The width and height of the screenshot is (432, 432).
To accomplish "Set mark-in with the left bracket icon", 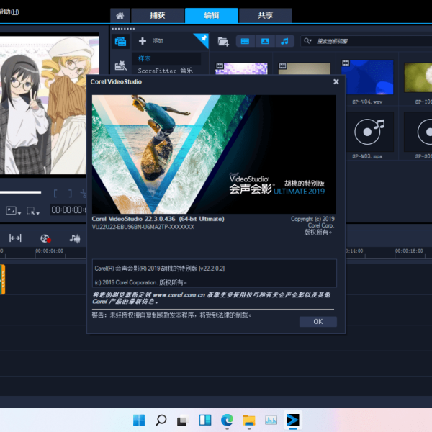I will [55, 194].
